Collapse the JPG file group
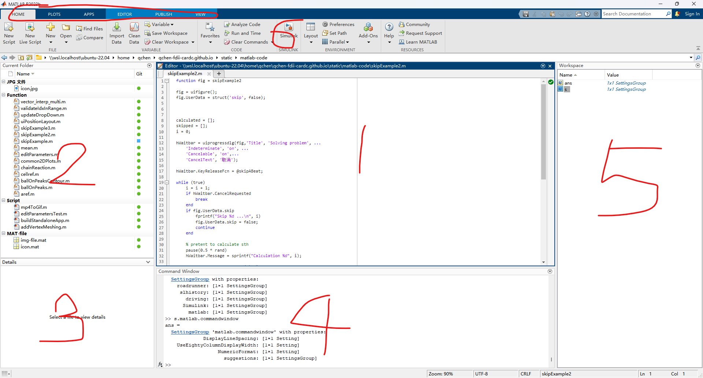This screenshot has height=378, width=703. (x=4, y=82)
